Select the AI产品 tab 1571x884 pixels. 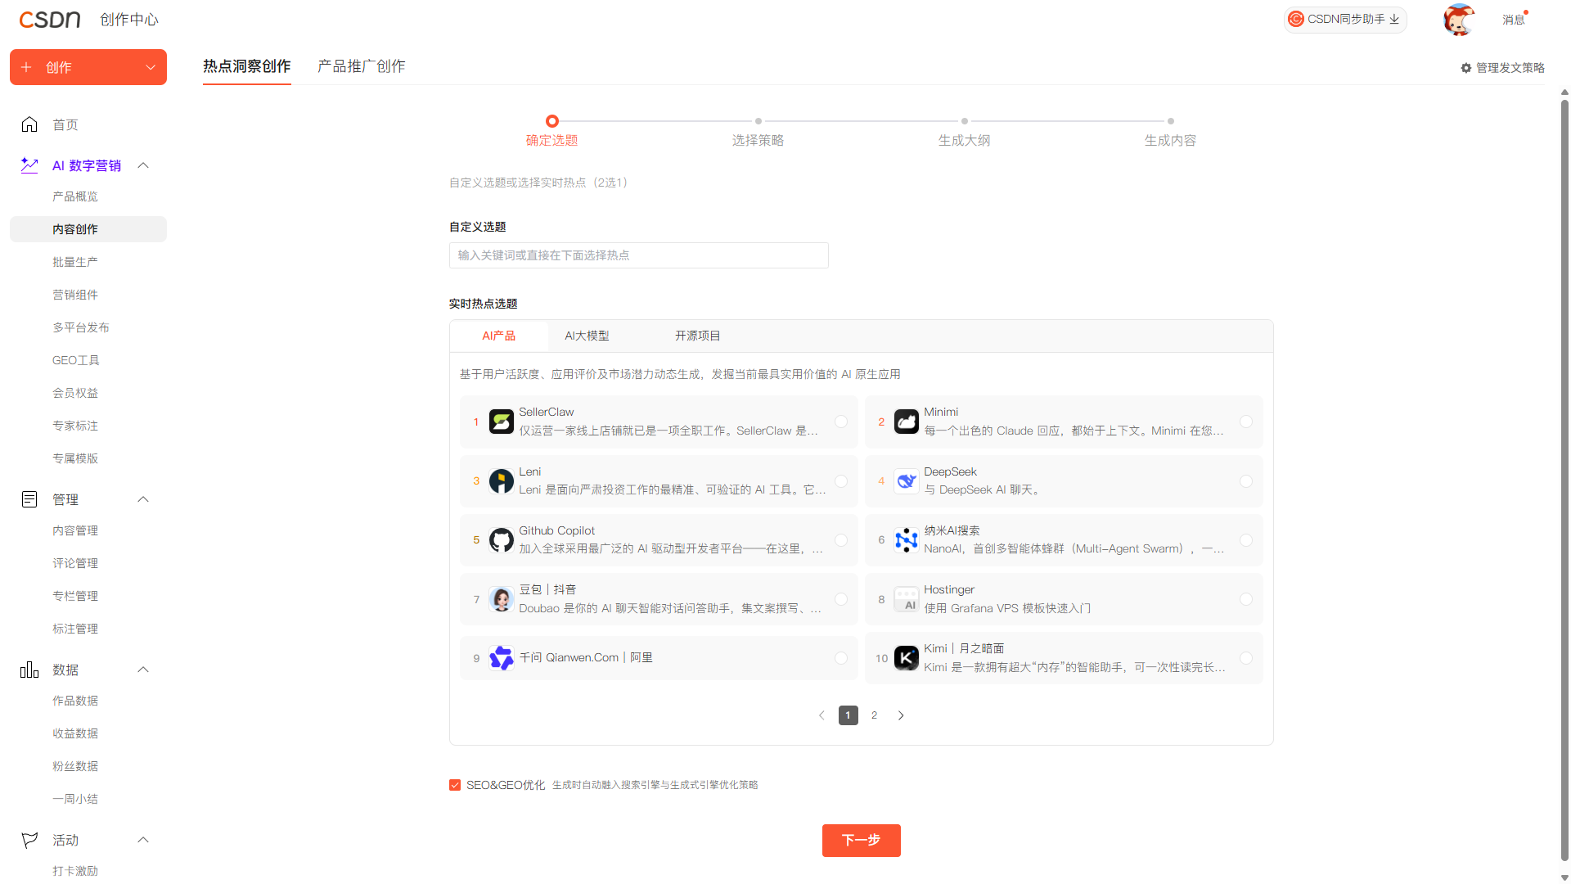click(x=498, y=336)
